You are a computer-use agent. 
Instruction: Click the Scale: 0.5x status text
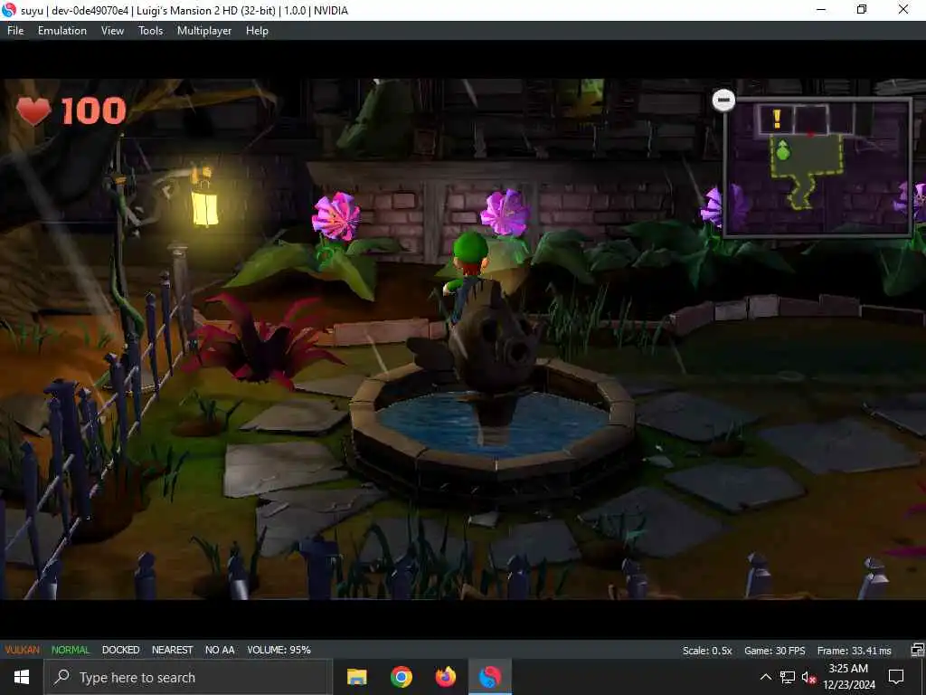(x=707, y=651)
